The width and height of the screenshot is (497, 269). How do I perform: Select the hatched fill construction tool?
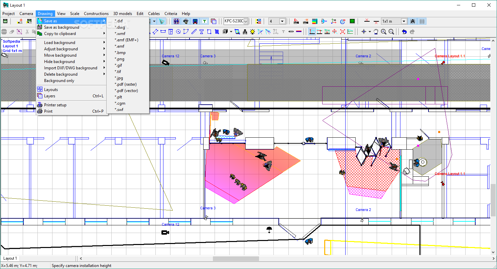tap(217, 32)
